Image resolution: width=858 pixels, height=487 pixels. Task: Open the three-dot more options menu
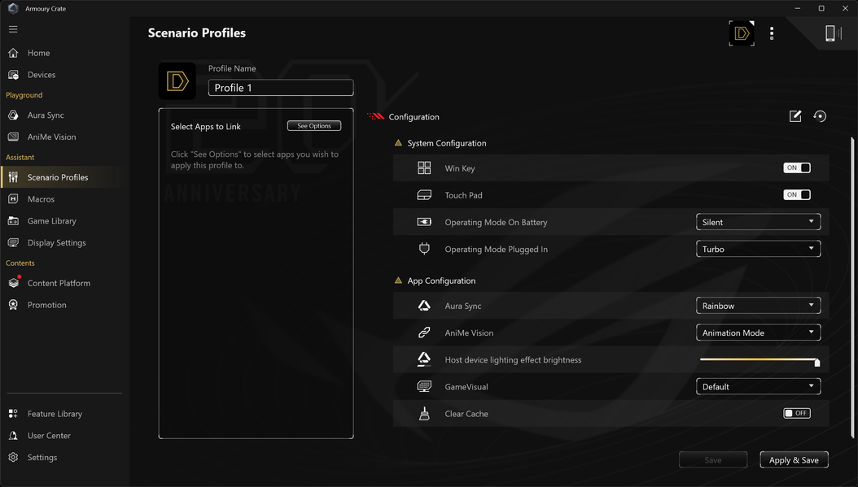(772, 33)
